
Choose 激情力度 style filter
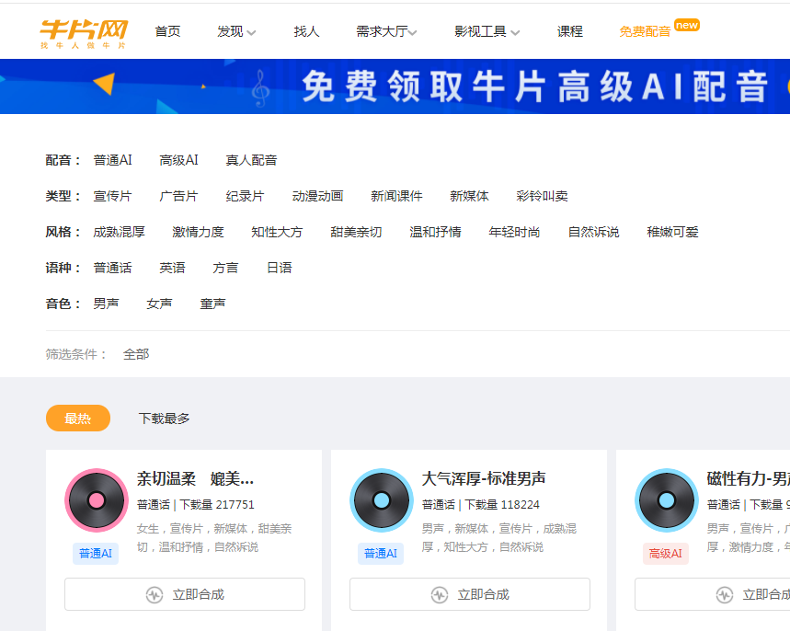click(198, 232)
